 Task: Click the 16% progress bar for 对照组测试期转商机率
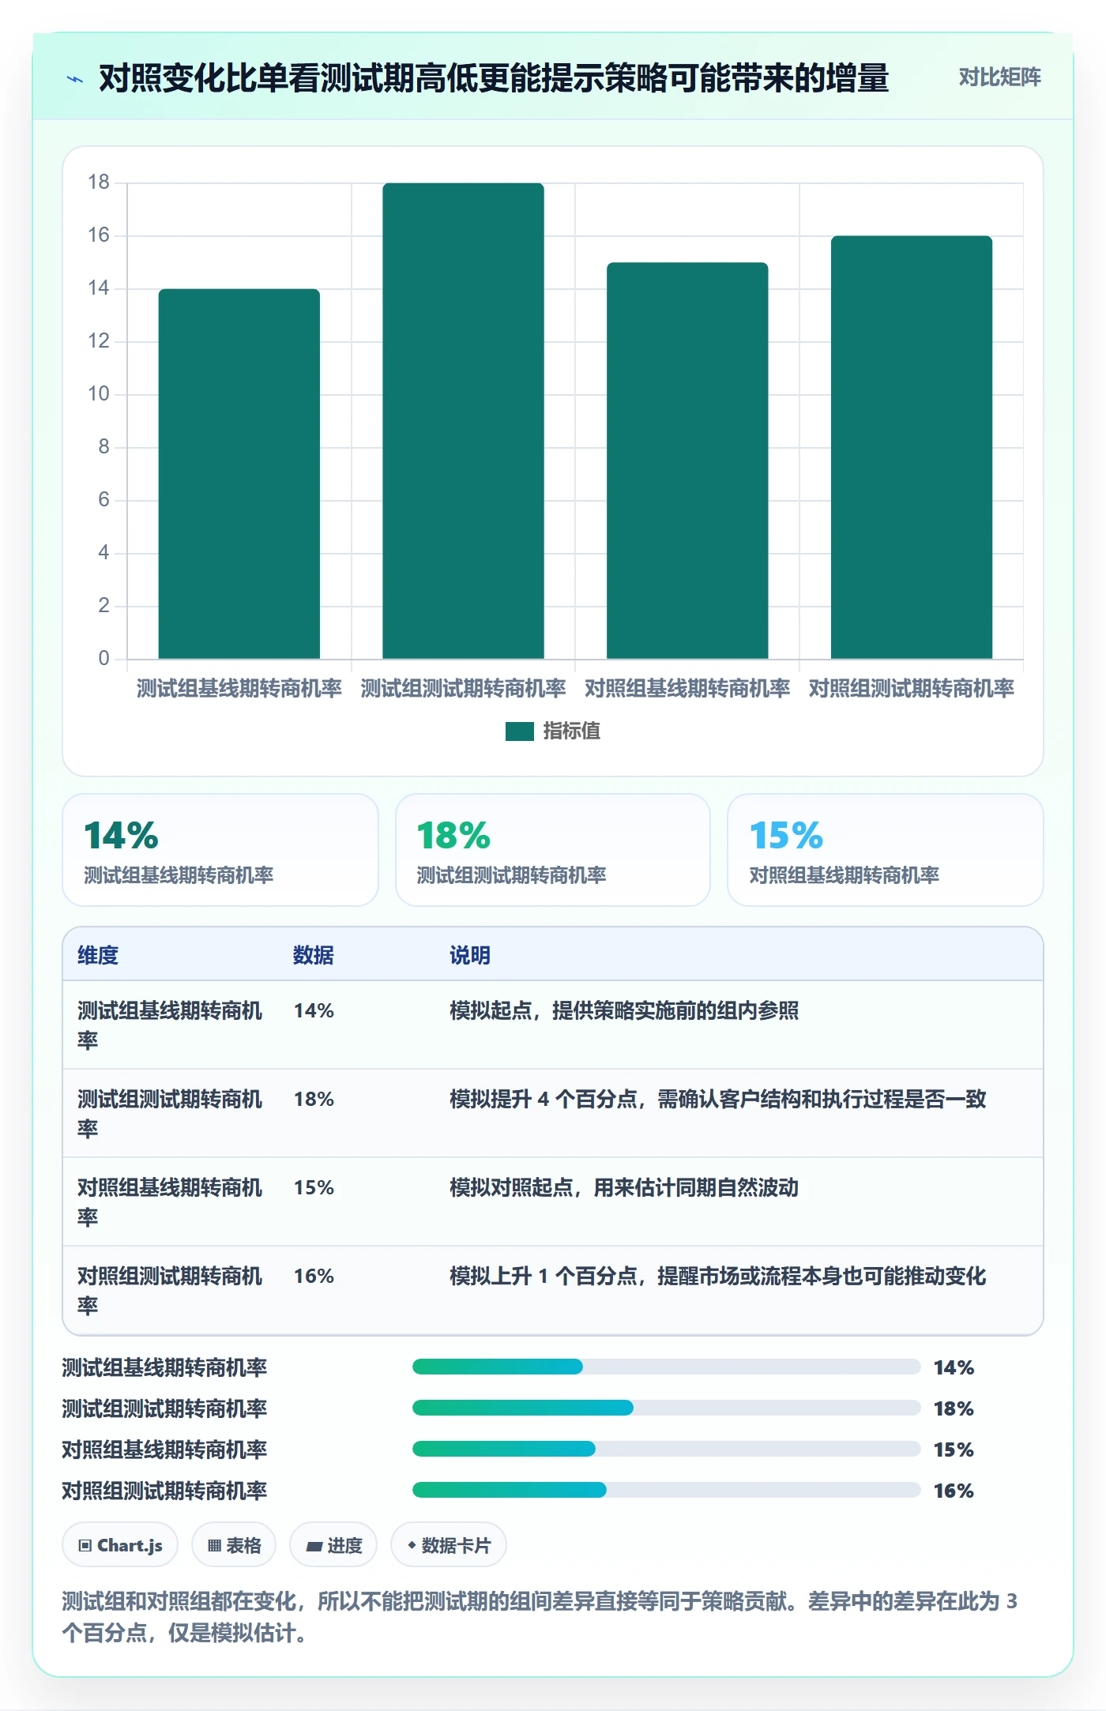pos(667,1490)
